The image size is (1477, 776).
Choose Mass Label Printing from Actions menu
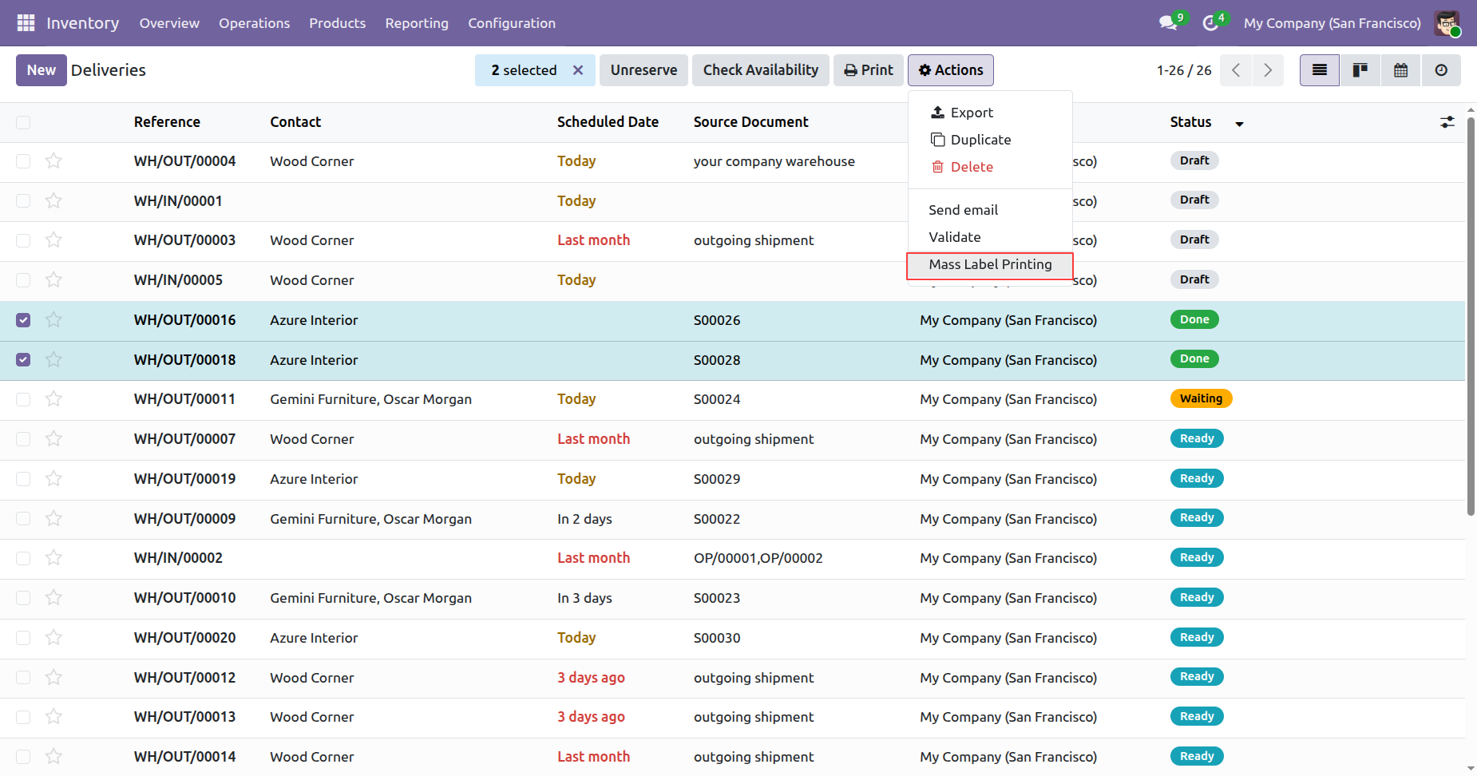989,264
